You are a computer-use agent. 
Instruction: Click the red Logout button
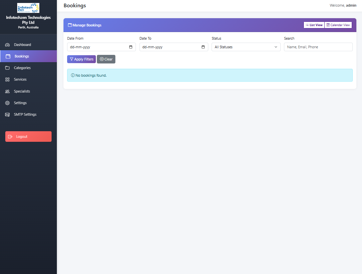(28, 136)
